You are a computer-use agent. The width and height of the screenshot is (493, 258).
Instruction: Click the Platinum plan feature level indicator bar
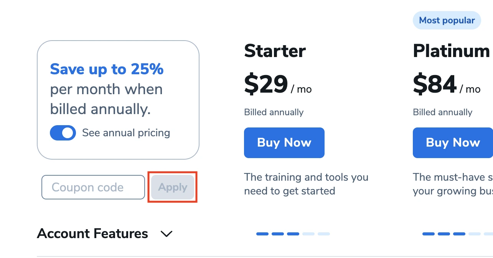pos(458,234)
